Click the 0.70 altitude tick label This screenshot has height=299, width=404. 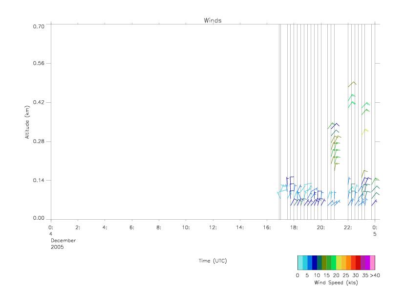(39, 26)
